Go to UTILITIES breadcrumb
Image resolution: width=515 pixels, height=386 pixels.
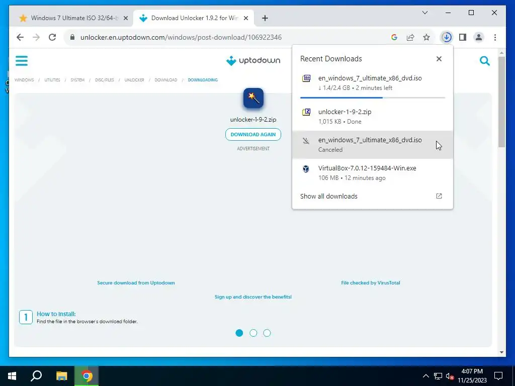[52, 80]
